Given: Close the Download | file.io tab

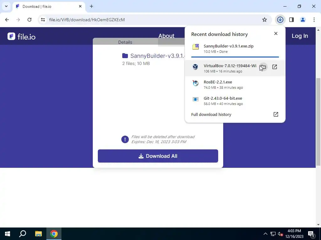Looking at the screenshot, I should [x=80, y=6].
